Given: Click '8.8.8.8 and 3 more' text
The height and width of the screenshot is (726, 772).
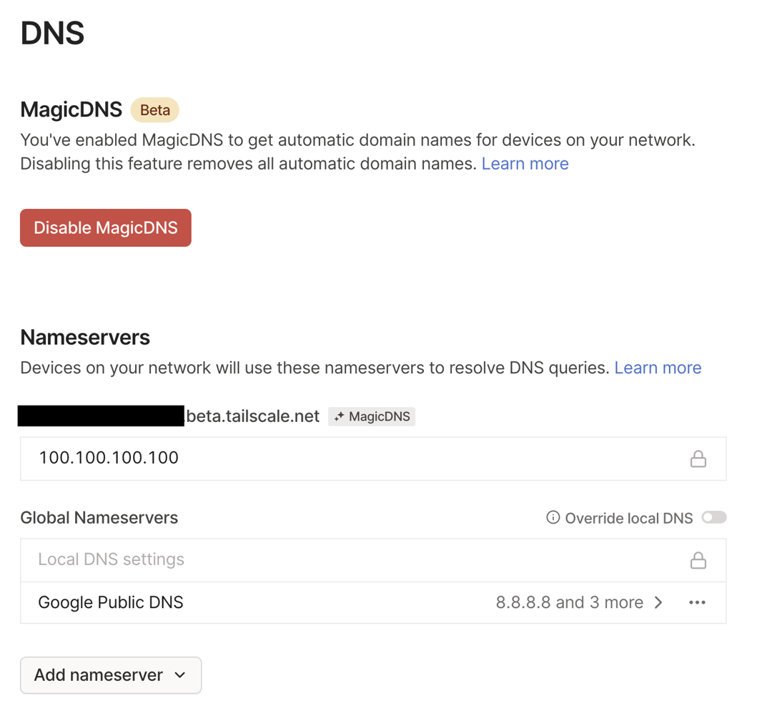Looking at the screenshot, I should [x=570, y=602].
